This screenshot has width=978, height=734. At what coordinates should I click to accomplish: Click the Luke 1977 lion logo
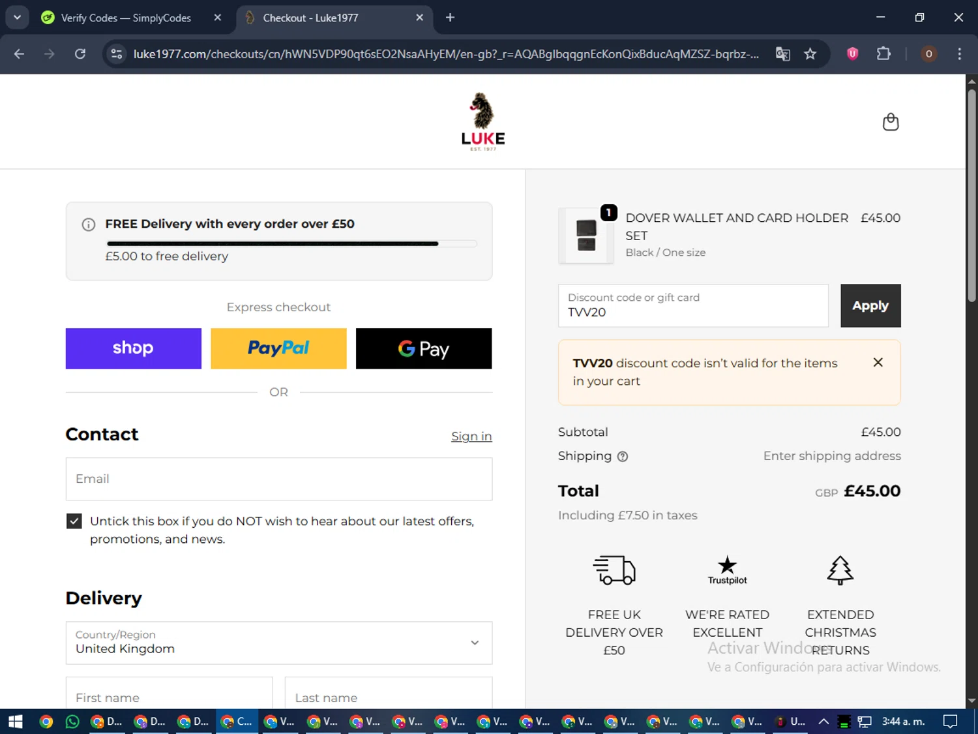coord(483,122)
